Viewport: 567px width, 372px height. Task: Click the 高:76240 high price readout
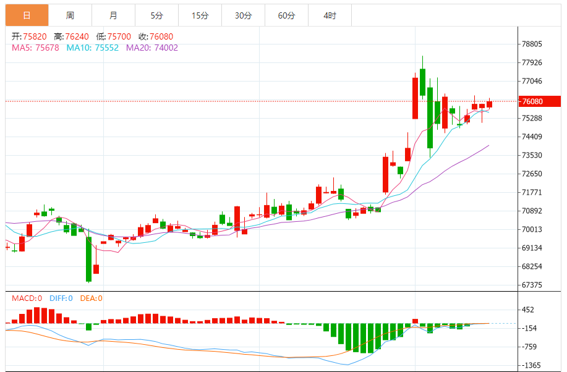(72, 37)
